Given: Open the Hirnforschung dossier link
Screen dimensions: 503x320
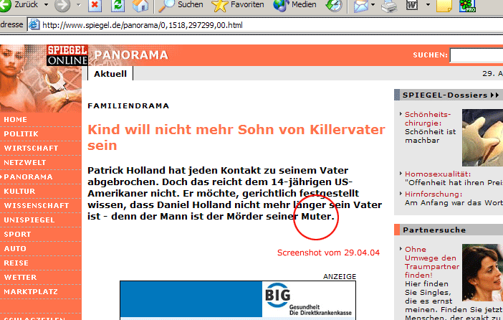Looking at the screenshot, I should point(433,194).
